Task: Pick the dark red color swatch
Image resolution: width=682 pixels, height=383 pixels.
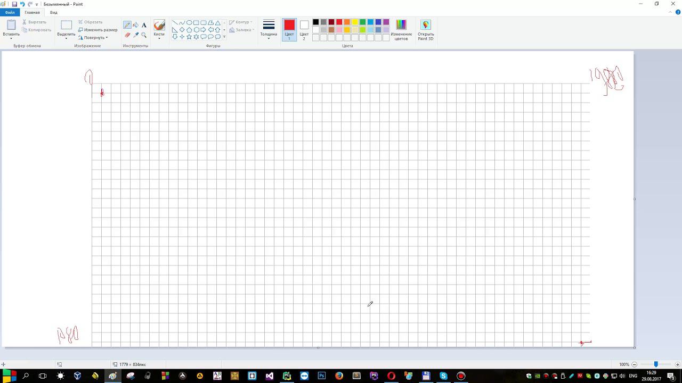Action: pos(331,22)
